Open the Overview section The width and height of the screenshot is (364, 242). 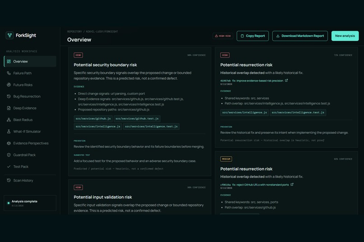(x=30, y=61)
